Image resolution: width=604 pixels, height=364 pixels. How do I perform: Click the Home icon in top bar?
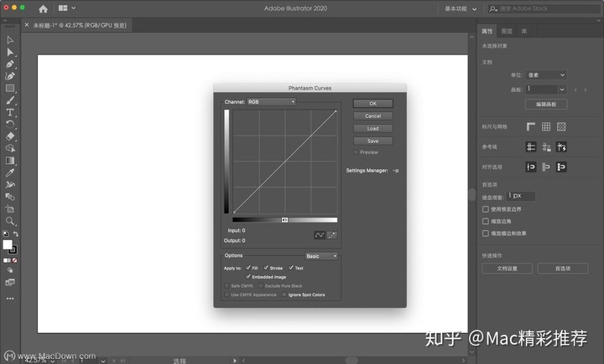pos(43,8)
